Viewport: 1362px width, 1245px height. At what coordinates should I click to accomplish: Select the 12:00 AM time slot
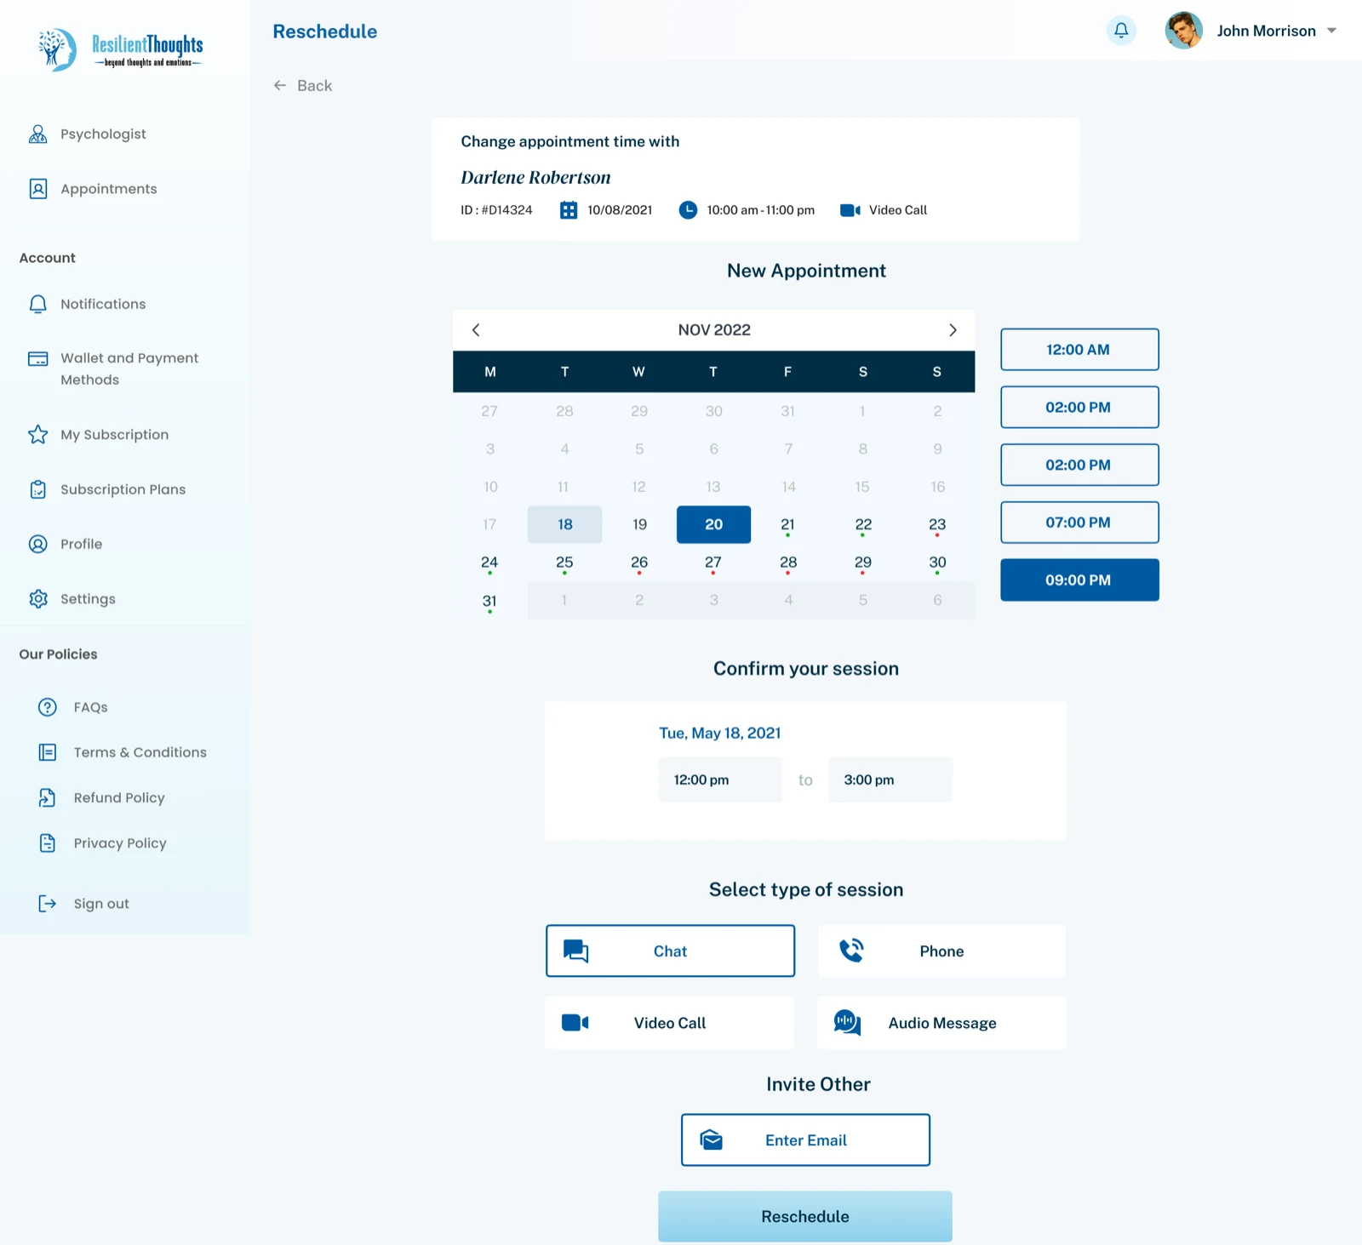coord(1079,350)
